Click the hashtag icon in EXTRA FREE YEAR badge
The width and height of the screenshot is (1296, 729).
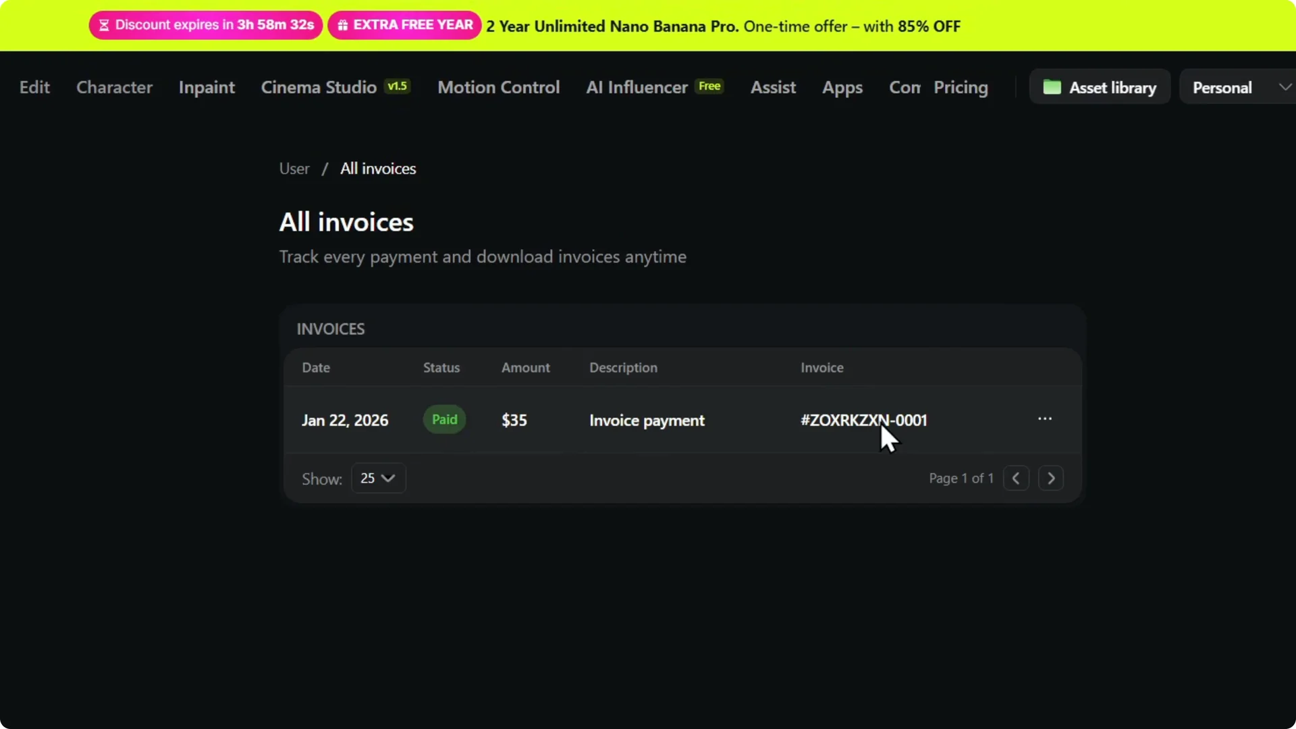[343, 25]
